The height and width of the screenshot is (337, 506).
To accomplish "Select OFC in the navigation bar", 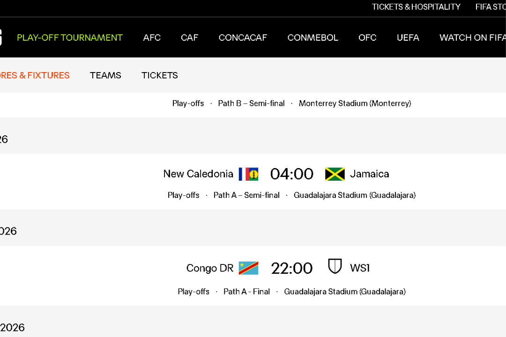I will pyautogui.click(x=367, y=38).
